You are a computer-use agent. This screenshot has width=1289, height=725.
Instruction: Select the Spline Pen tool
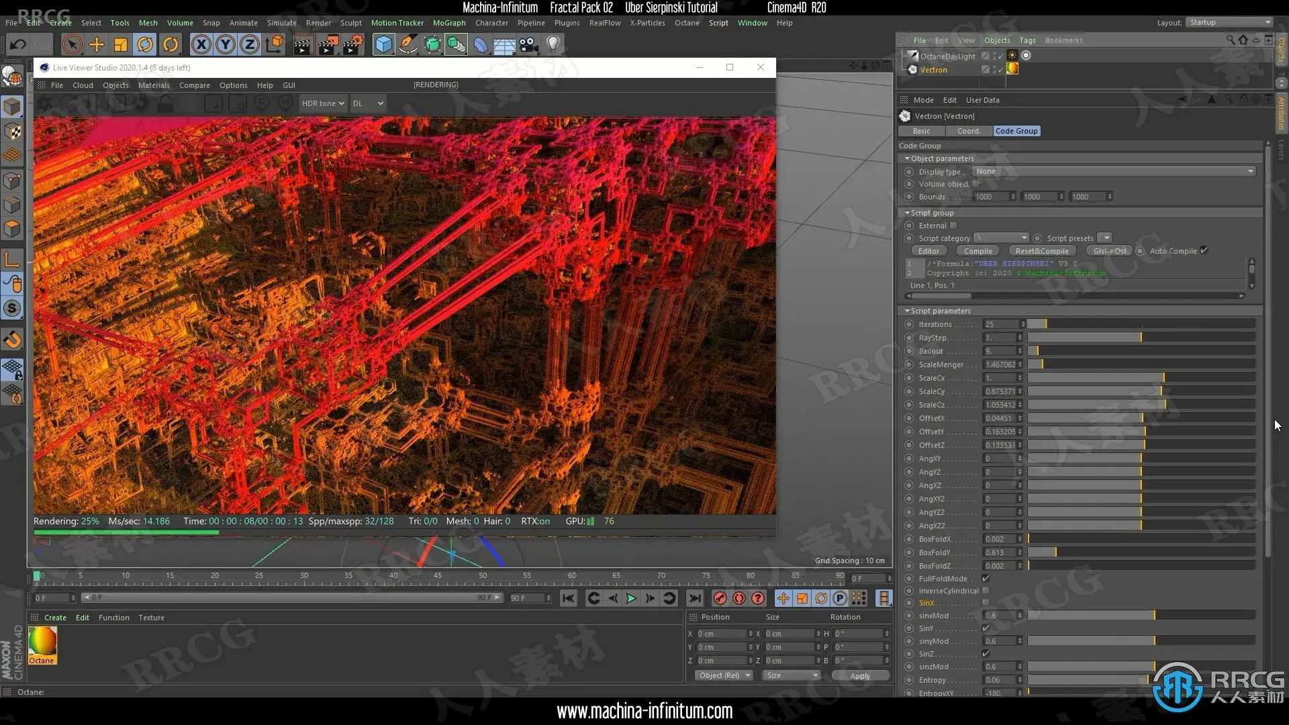[x=408, y=45]
